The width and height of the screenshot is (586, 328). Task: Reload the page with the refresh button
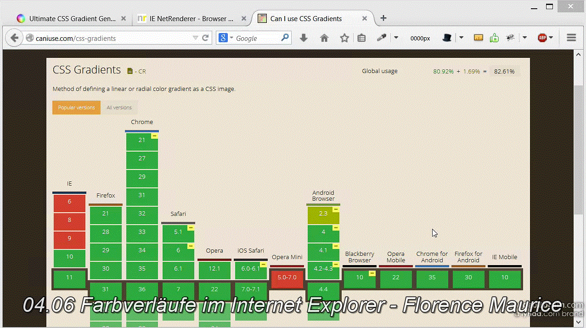click(205, 38)
